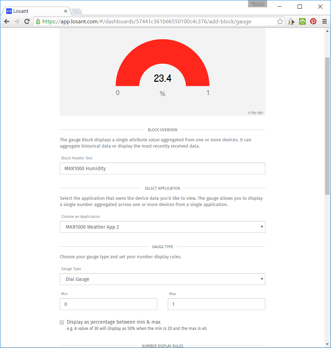Click the SELECT APPLICATION section heading
Image resolution: width=331 pixels, height=348 pixels.
click(163, 188)
